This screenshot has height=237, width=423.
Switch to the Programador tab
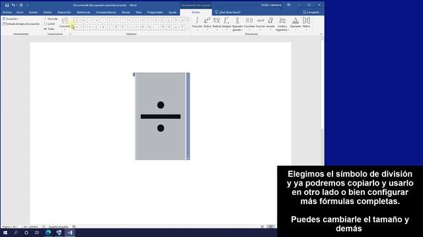tap(155, 13)
